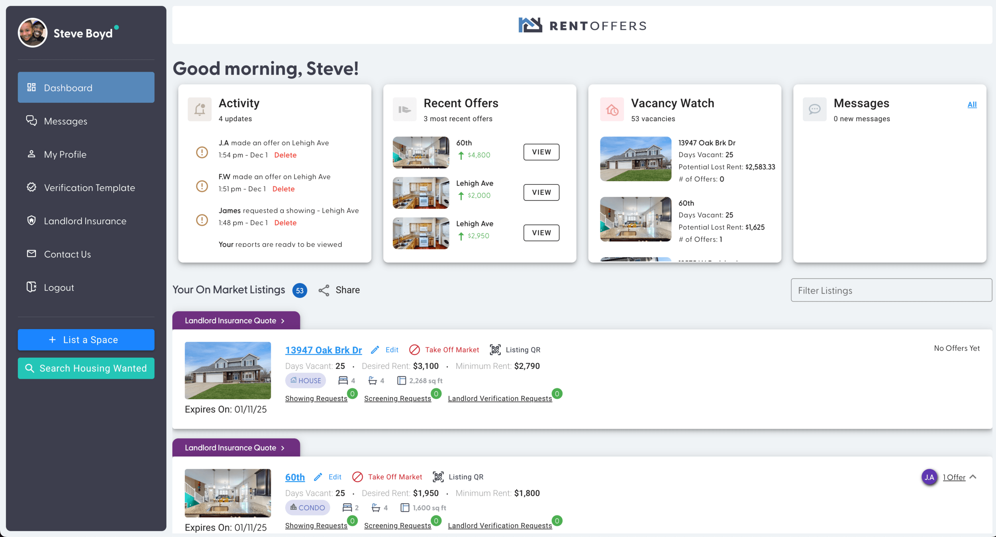Click the Messages speech bubble card icon
The image size is (996, 537).
click(814, 109)
